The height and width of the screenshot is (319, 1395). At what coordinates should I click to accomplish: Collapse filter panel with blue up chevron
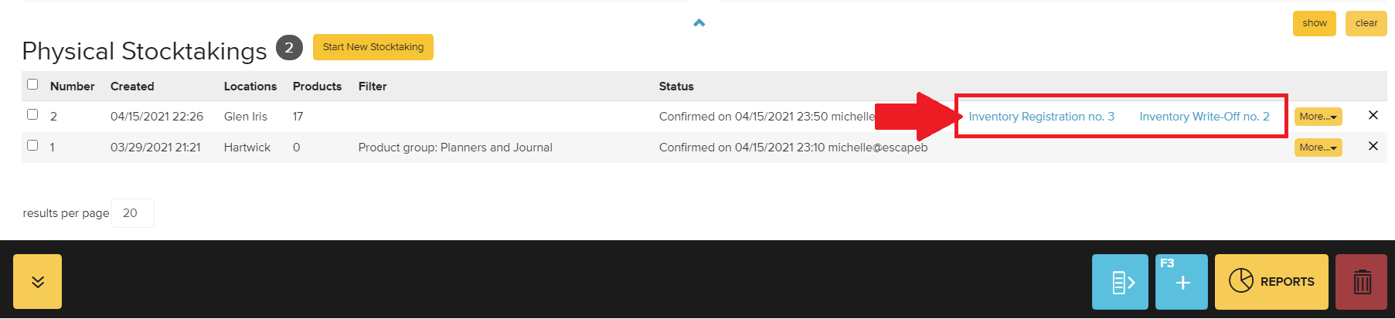coord(699,23)
